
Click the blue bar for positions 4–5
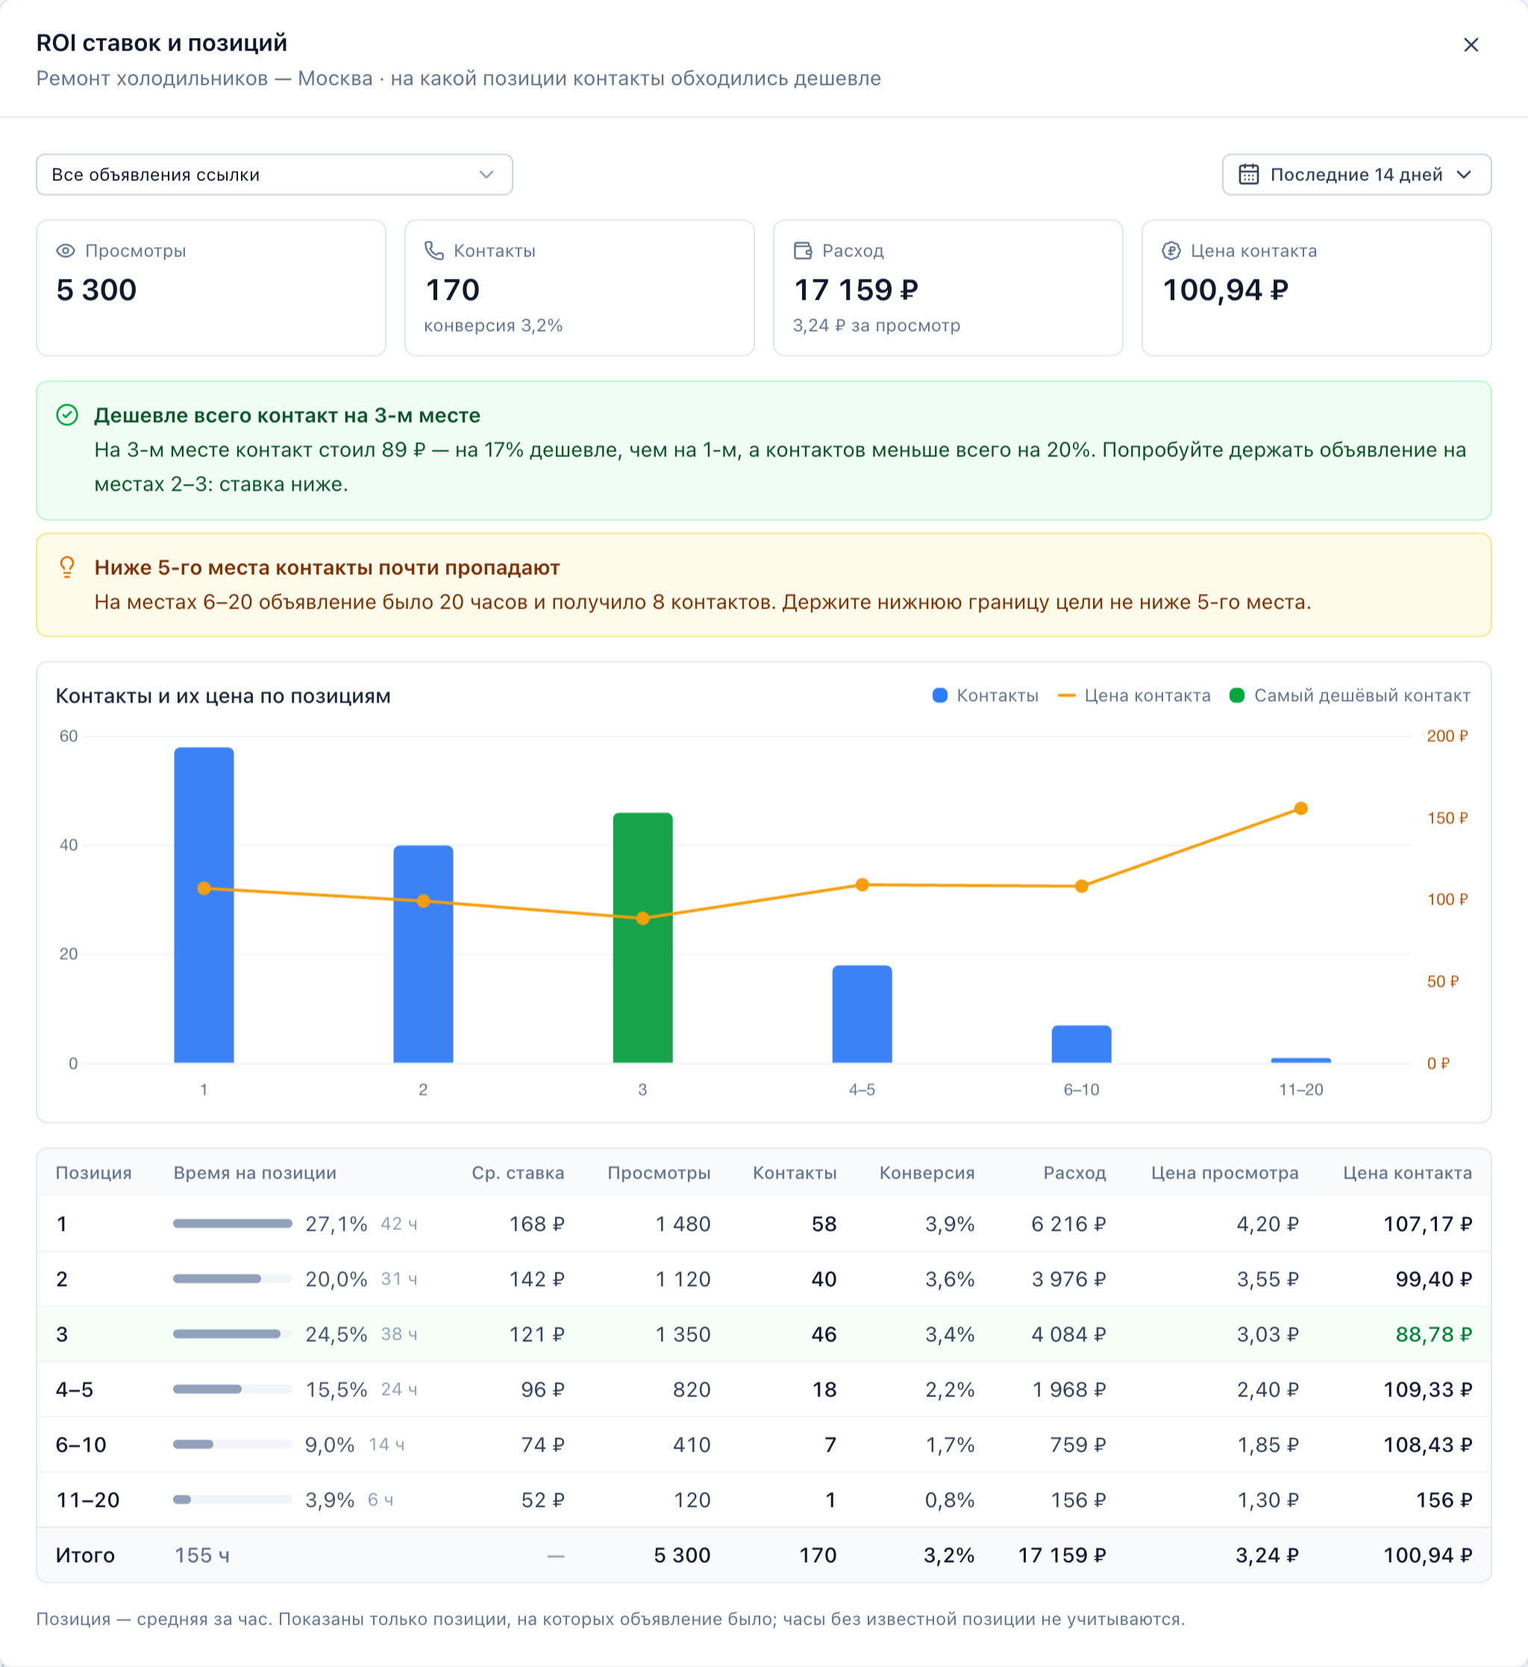(862, 1014)
